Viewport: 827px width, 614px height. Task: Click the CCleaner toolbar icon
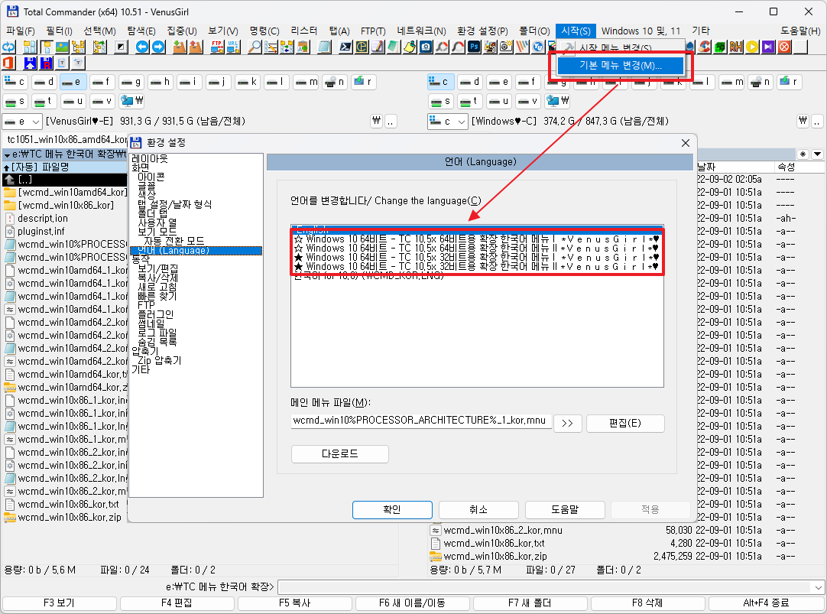click(704, 47)
